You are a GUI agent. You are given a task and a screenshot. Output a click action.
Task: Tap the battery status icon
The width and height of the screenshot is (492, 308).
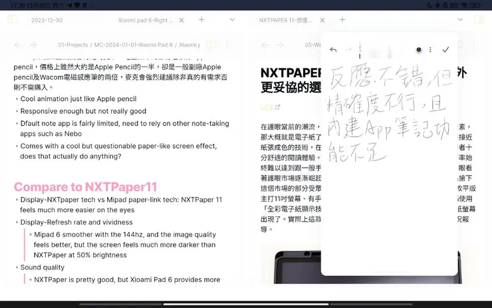tap(475, 5)
